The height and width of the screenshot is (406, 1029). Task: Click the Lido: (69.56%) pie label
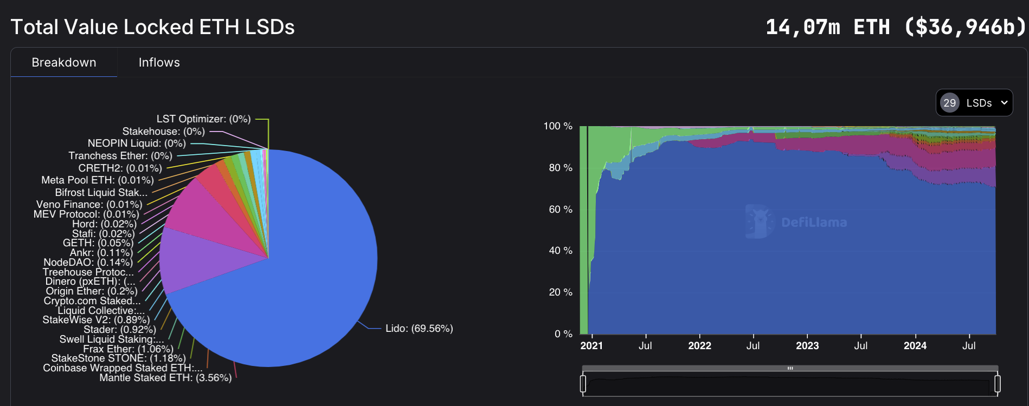pyautogui.click(x=419, y=329)
